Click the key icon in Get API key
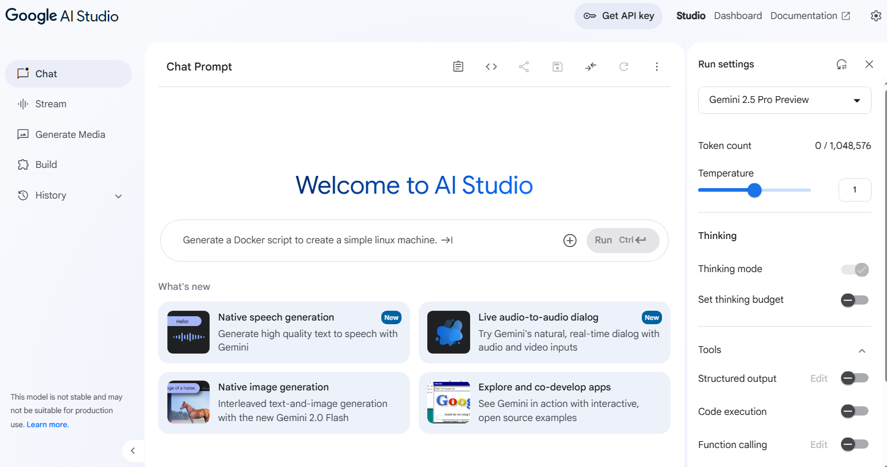Image resolution: width=887 pixels, height=467 pixels. pyautogui.click(x=590, y=16)
